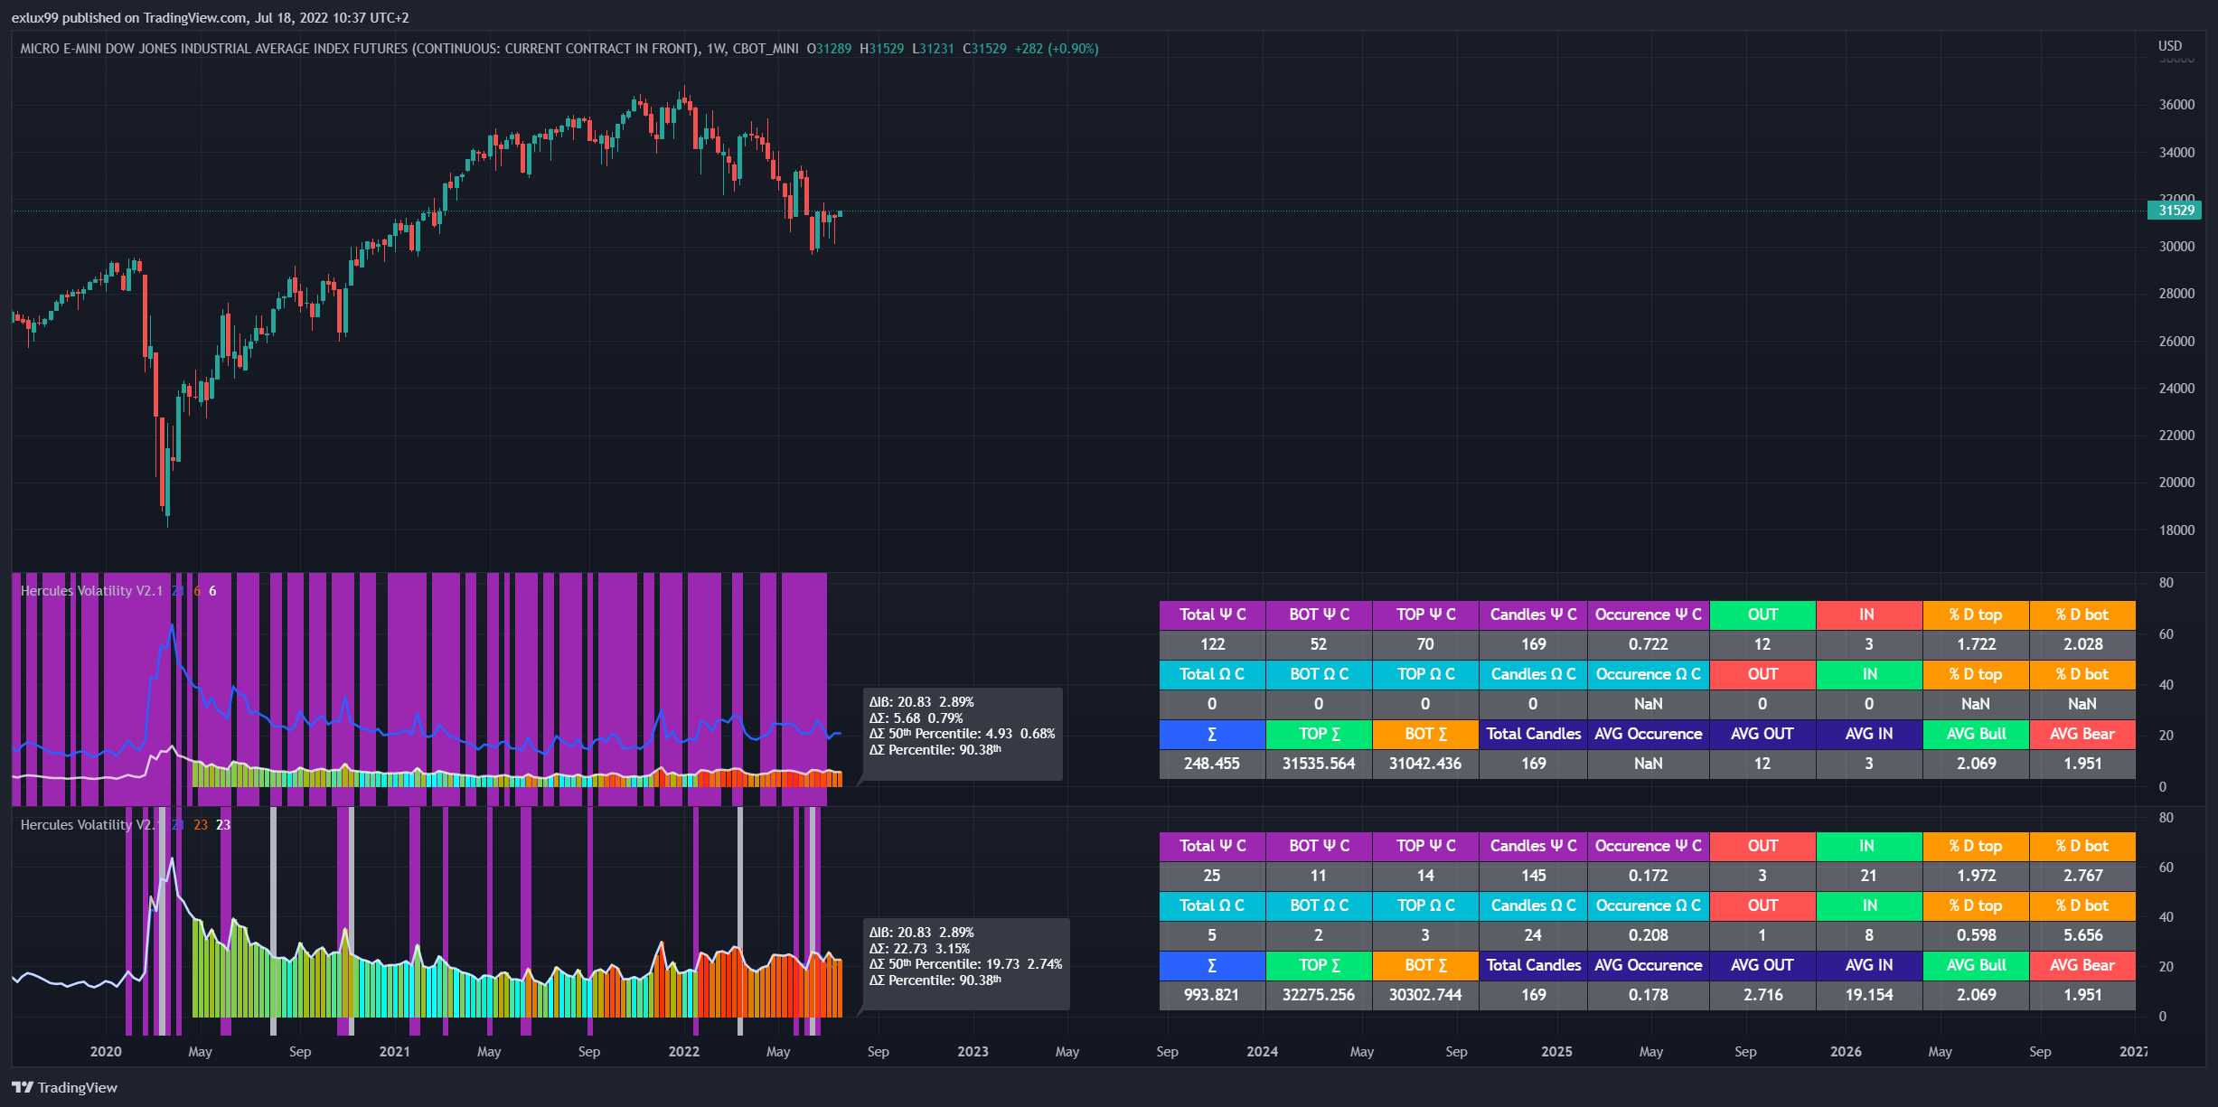The height and width of the screenshot is (1107, 2218).
Task: Click the 36000 level on the price scale
Action: [x=2176, y=105]
